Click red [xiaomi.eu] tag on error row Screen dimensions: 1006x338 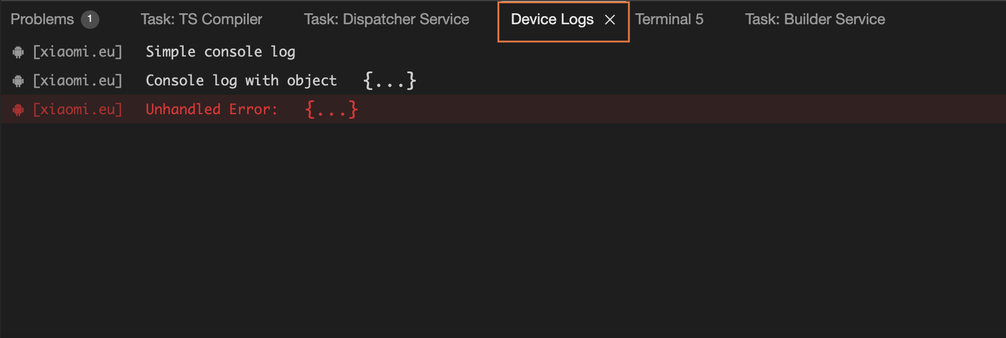[77, 110]
